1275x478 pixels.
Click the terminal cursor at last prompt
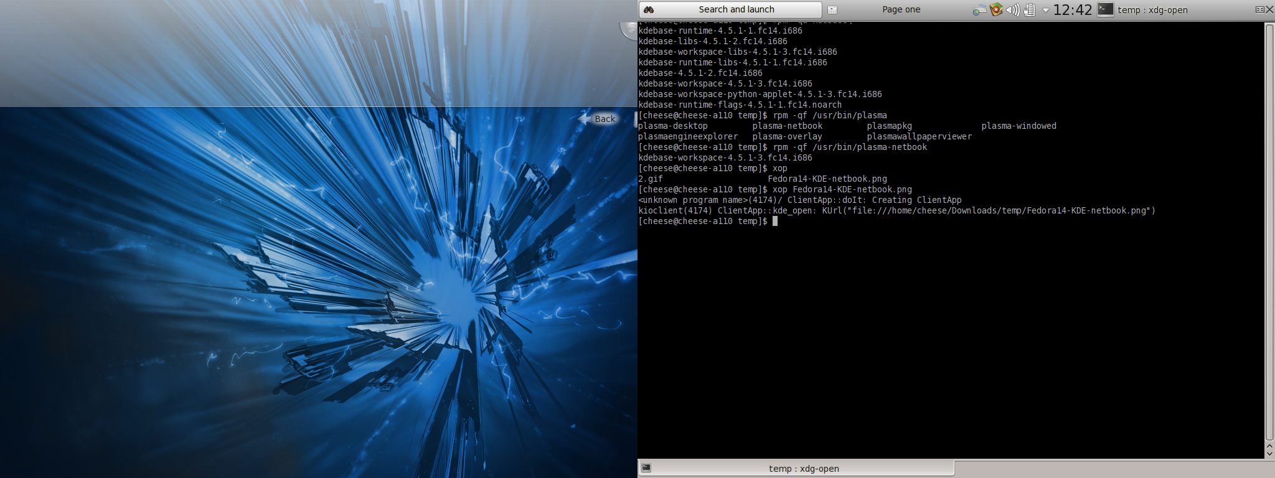pyautogui.click(x=775, y=221)
